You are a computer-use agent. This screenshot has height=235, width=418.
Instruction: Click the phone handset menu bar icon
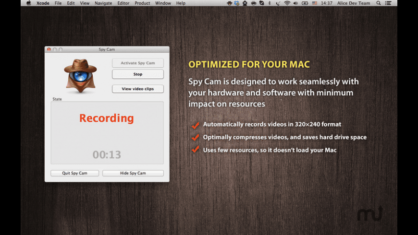pyautogui.click(x=278, y=3)
